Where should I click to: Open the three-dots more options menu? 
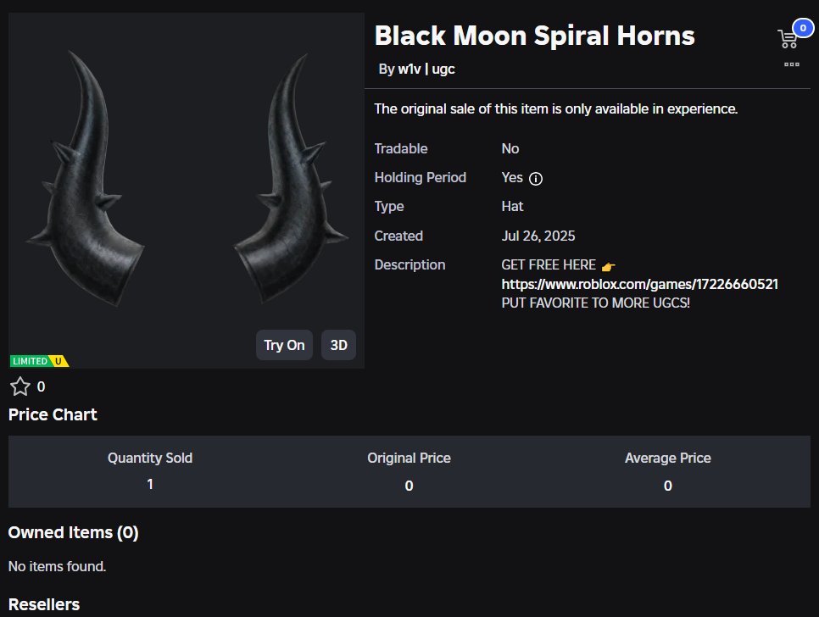pos(791,64)
